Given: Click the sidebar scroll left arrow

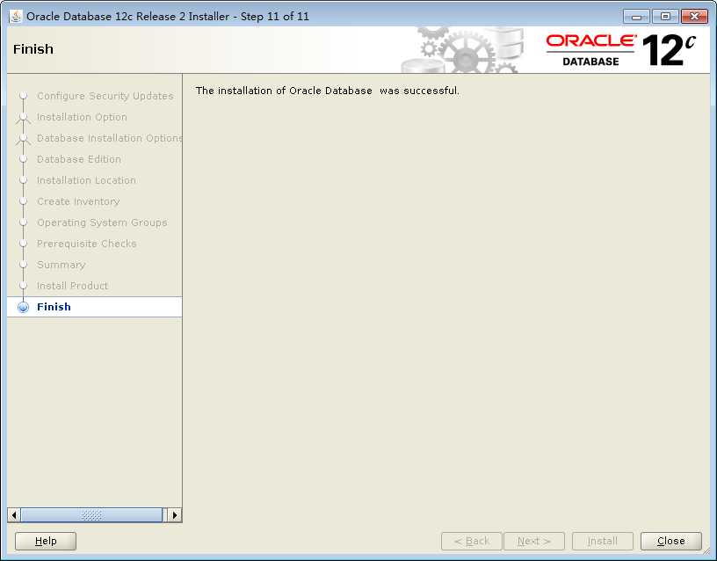Looking at the screenshot, I should point(14,514).
